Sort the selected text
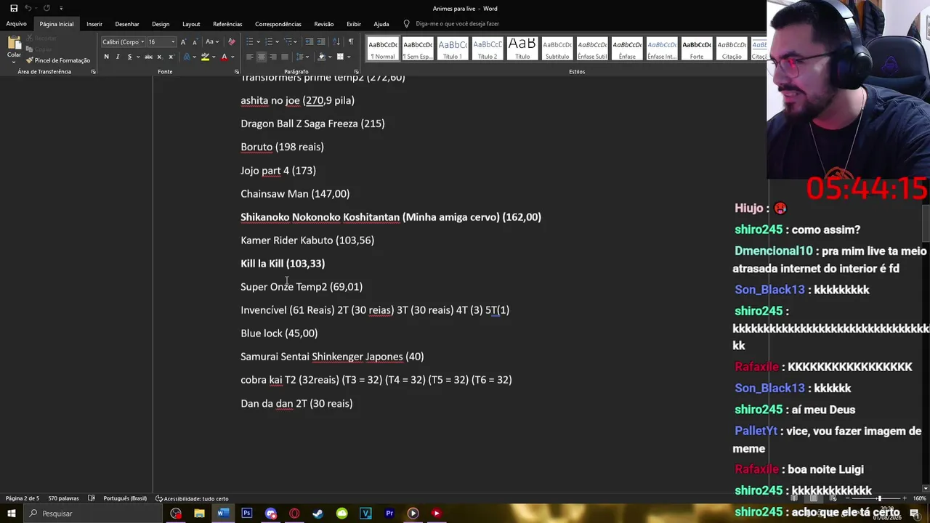 (337, 41)
